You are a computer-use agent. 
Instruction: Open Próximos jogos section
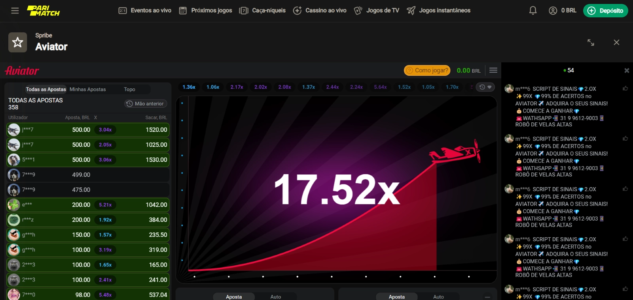pos(205,11)
